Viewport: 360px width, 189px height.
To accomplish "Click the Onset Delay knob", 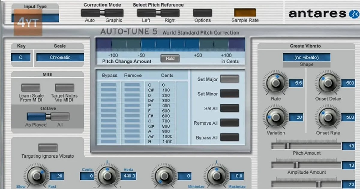I will coord(328,83).
